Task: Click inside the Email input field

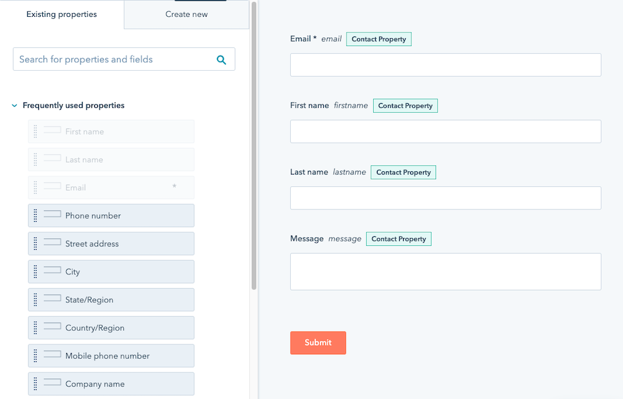Action: [x=445, y=65]
